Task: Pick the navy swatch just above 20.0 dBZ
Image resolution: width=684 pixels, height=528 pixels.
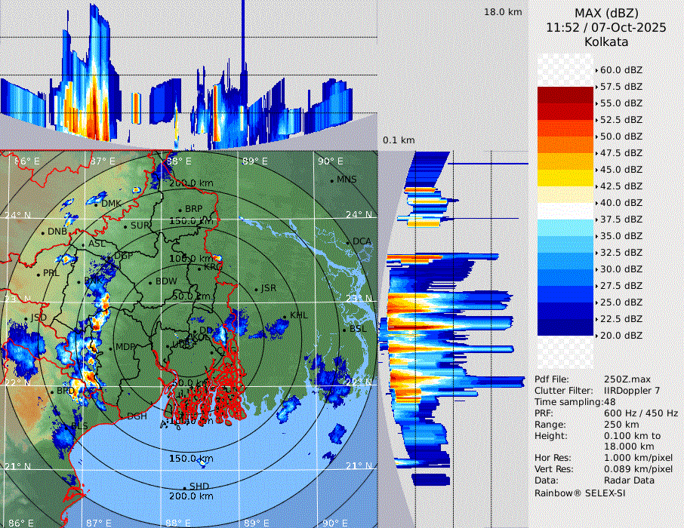Action: coord(565,327)
